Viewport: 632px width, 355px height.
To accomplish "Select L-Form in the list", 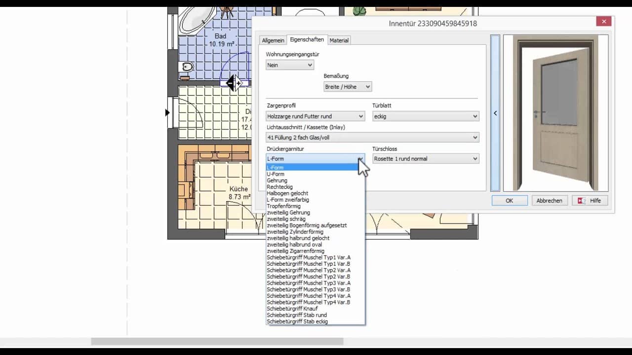I will (315, 168).
